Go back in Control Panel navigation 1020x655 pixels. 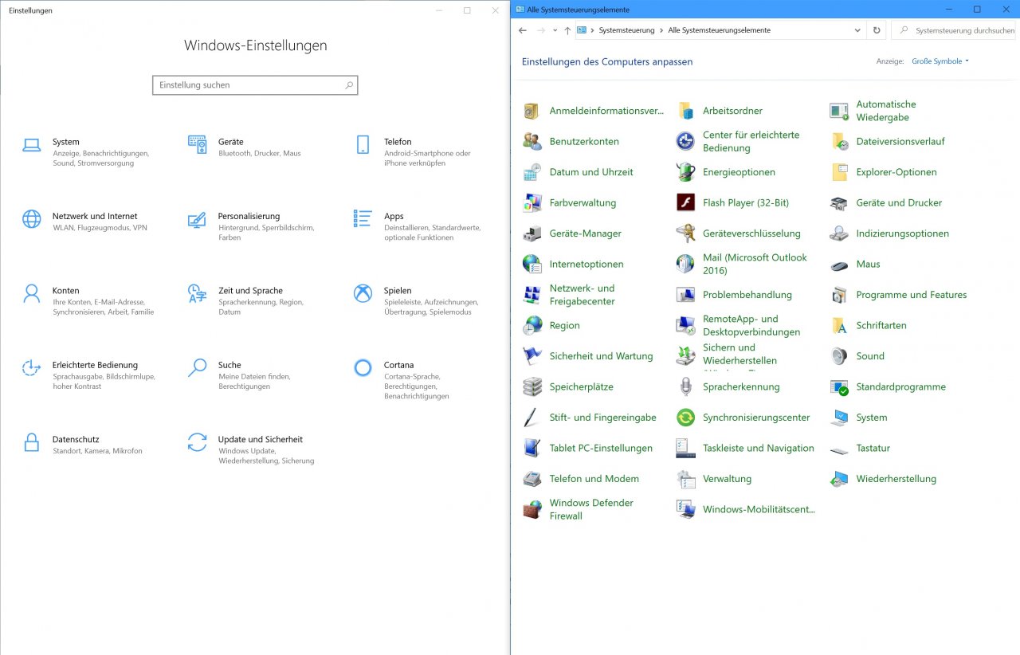[523, 30]
